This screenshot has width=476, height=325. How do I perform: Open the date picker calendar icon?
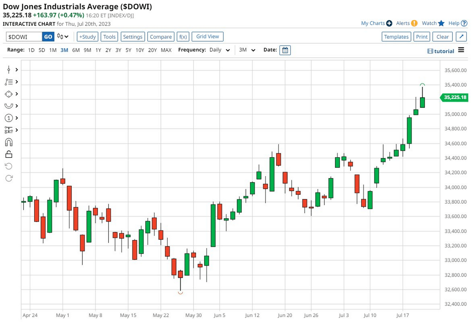(285, 50)
